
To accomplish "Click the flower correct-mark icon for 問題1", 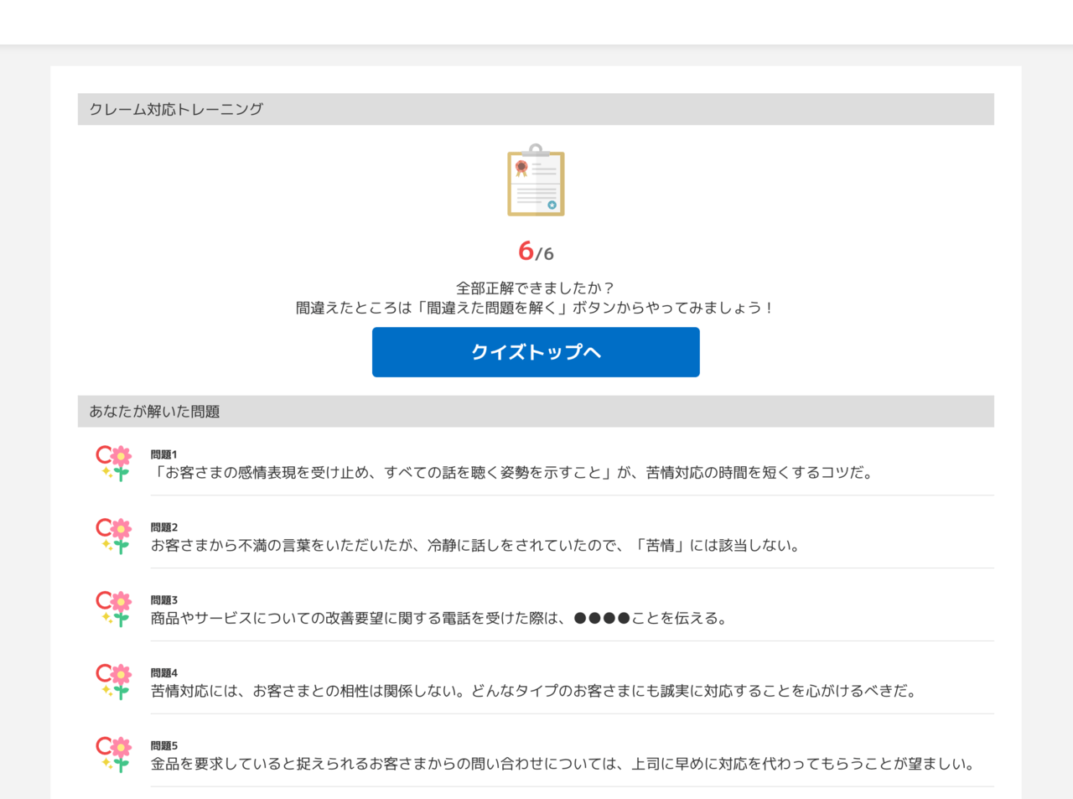I will (x=114, y=463).
